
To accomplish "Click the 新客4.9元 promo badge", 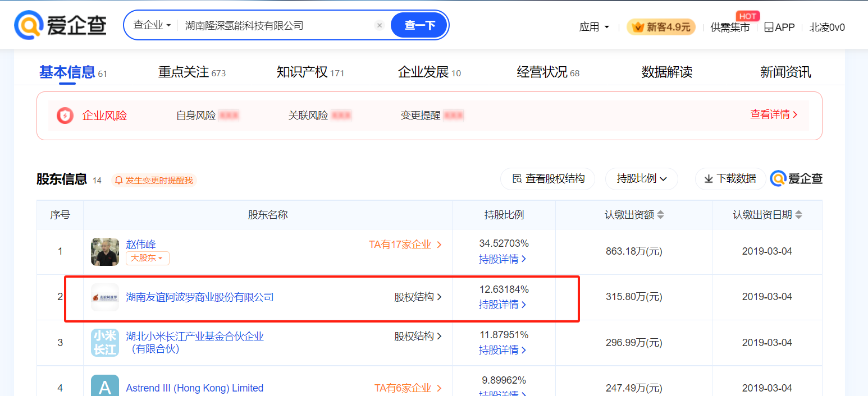I will pos(661,27).
